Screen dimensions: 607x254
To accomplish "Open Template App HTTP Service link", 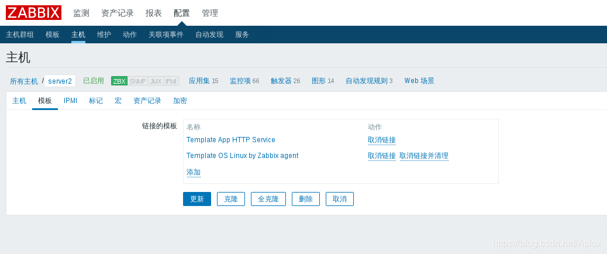I will coord(231,140).
